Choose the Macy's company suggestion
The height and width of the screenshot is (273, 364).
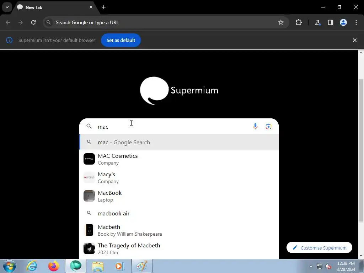pyautogui.click(x=179, y=178)
